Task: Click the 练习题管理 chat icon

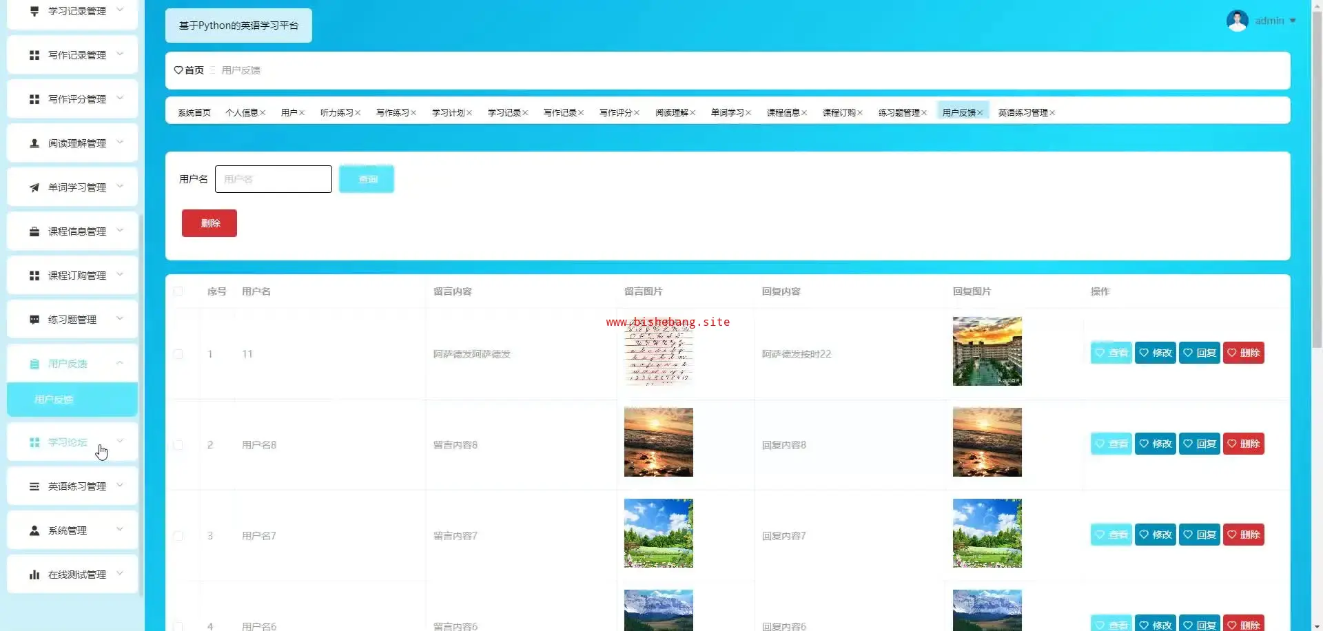Action: [x=34, y=320]
